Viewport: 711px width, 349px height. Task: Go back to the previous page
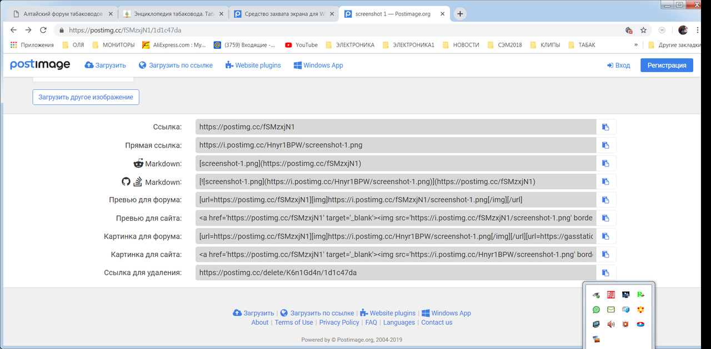tap(13, 30)
